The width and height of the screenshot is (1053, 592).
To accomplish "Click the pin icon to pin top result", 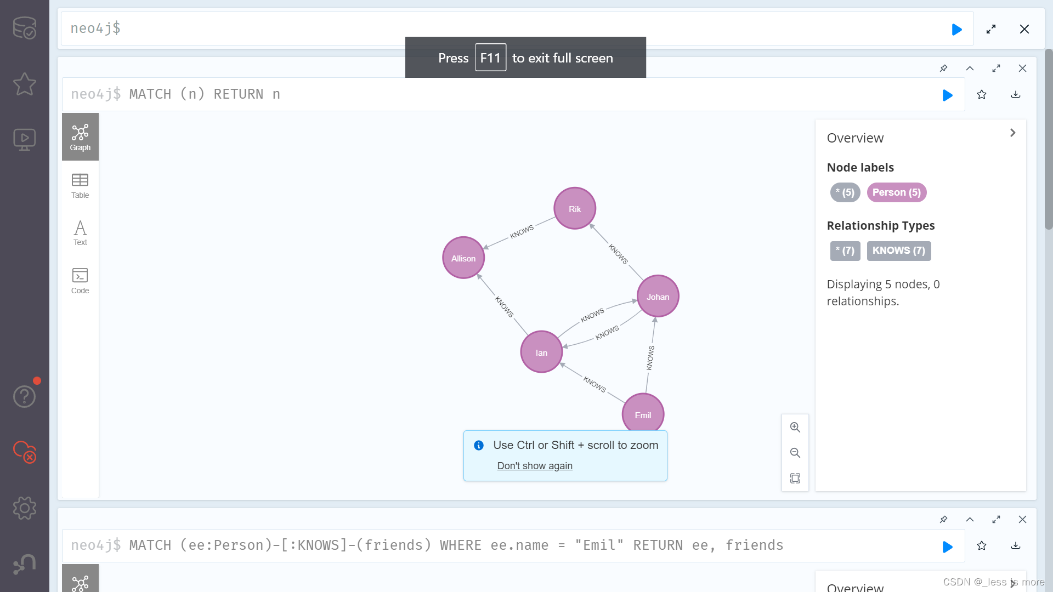I will point(943,68).
